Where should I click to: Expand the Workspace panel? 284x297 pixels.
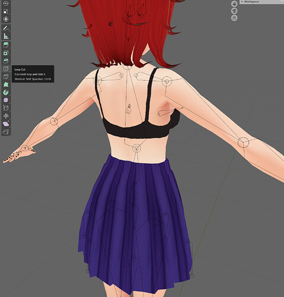pyautogui.click(x=261, y=2)
